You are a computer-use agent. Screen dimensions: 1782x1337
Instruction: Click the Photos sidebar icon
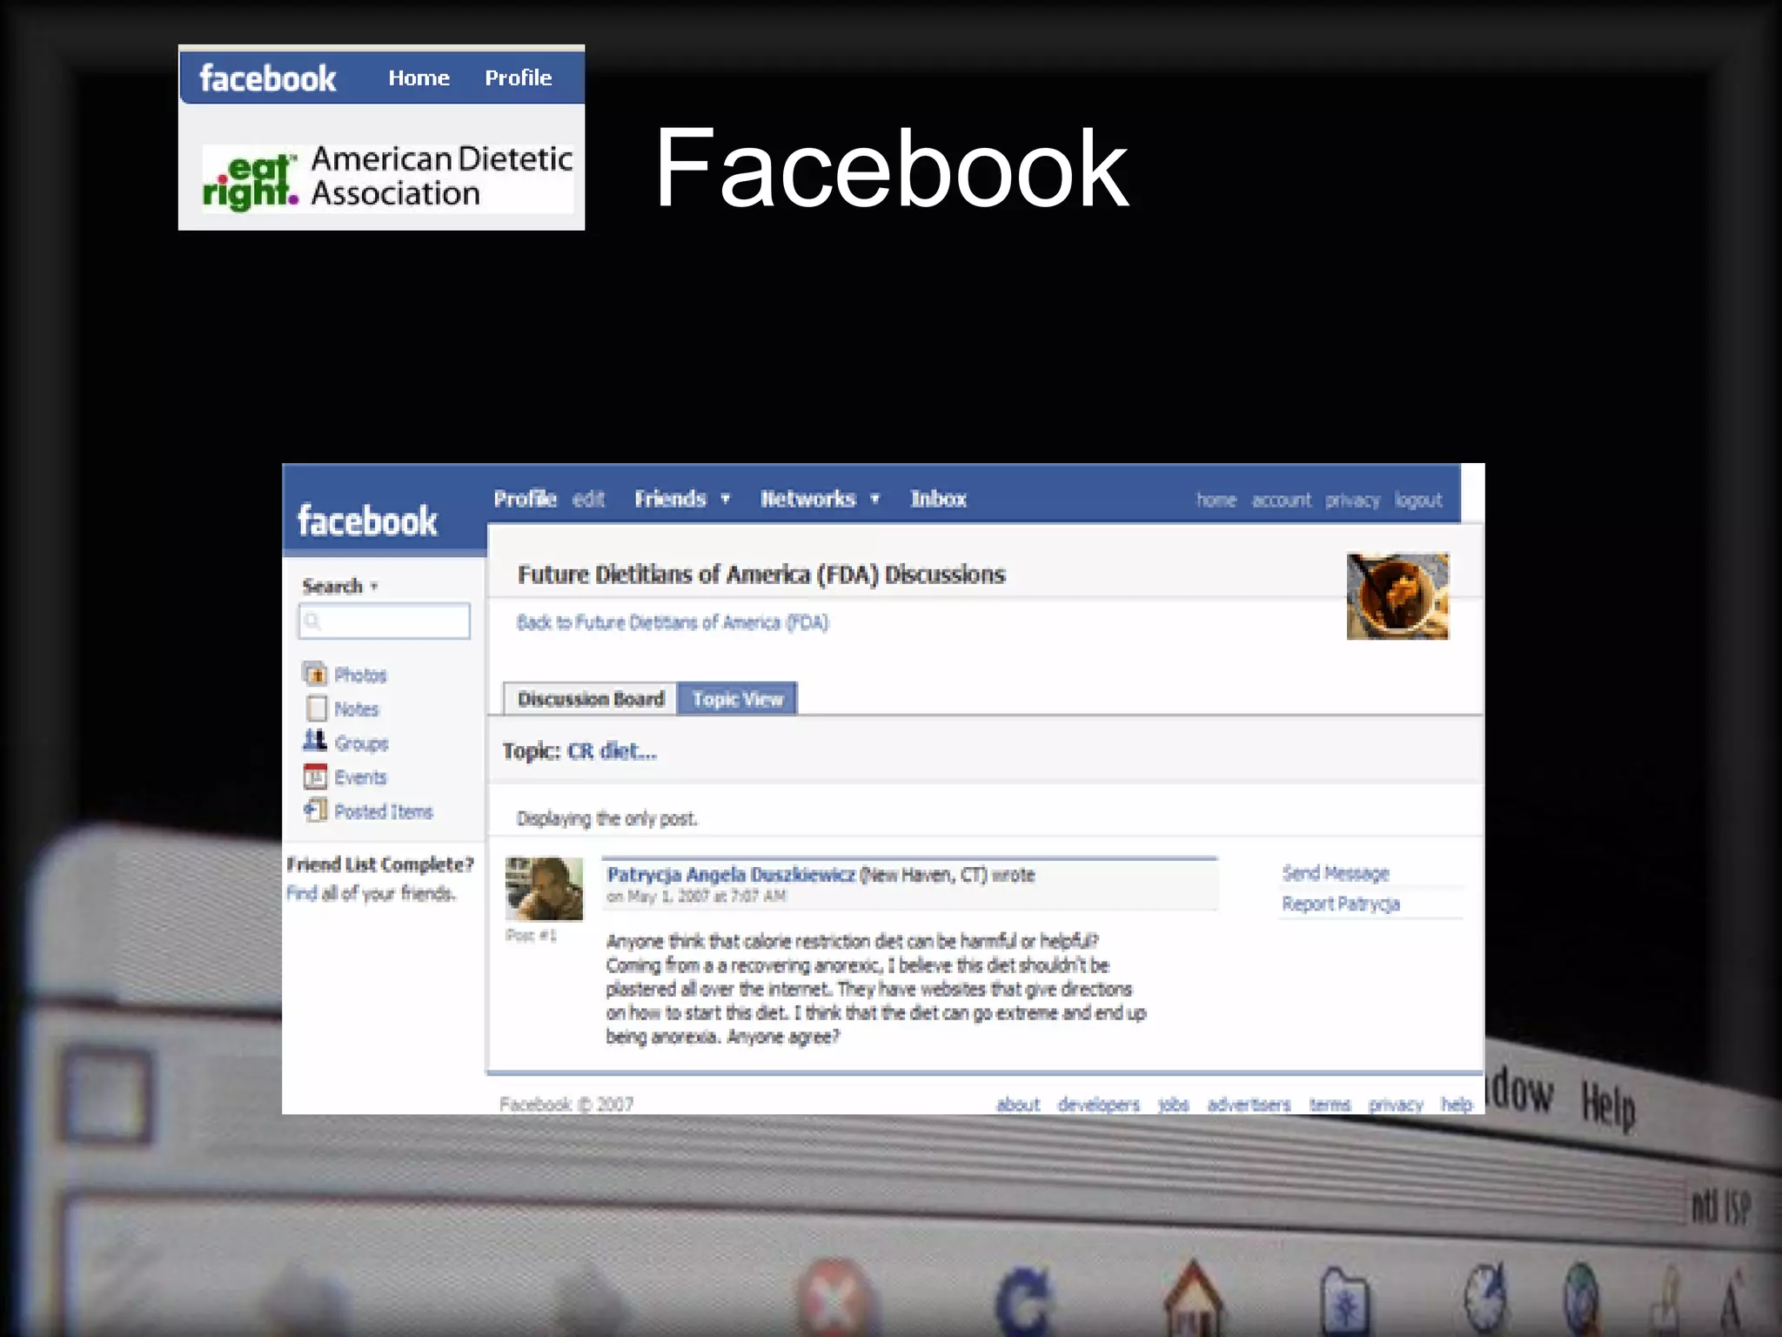click(x=314, y=674)
